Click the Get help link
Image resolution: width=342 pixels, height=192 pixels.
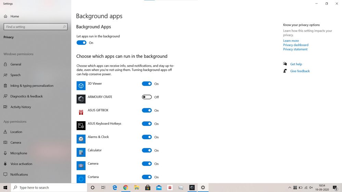296,64
